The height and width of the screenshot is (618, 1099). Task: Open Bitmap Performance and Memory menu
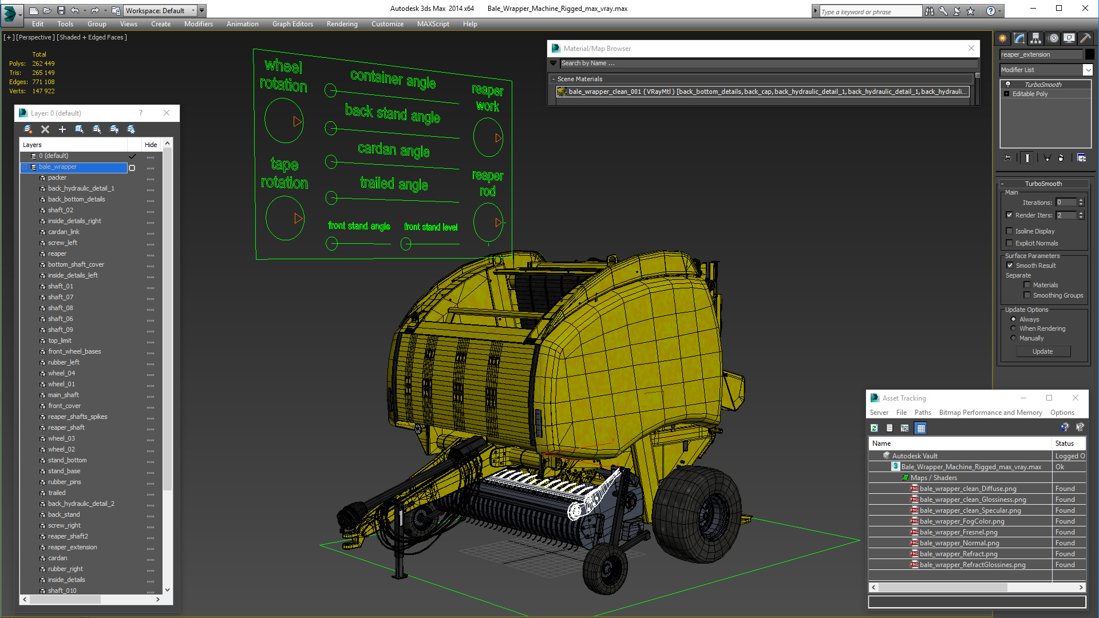coord(990,413)
